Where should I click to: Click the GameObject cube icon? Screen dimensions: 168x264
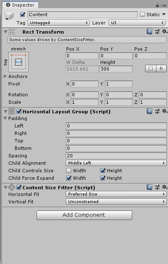click(x=9, y=16)
